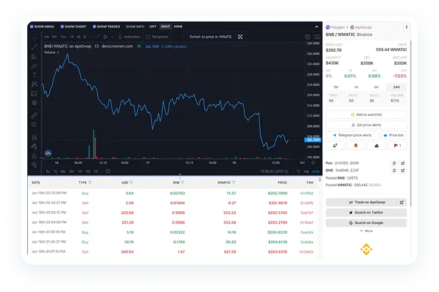Select the brush drawing tool
Screen dimensions: 439x292
point(34,66)
